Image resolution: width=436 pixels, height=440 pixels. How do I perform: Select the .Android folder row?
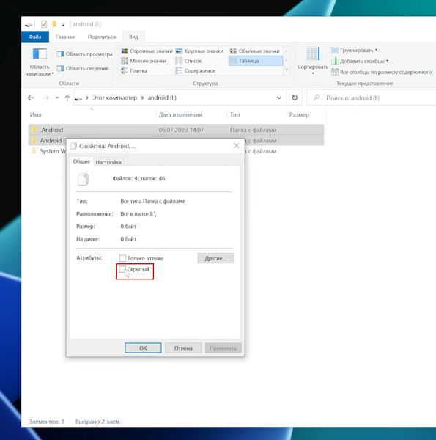176,130
